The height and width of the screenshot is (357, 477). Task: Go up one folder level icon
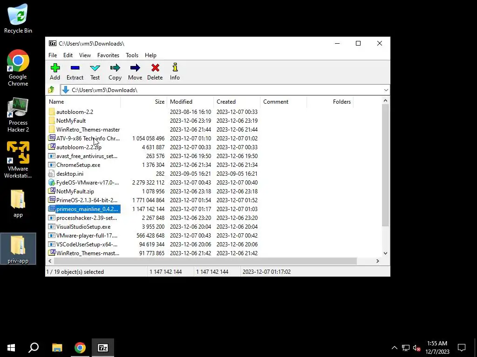(51, 90)
